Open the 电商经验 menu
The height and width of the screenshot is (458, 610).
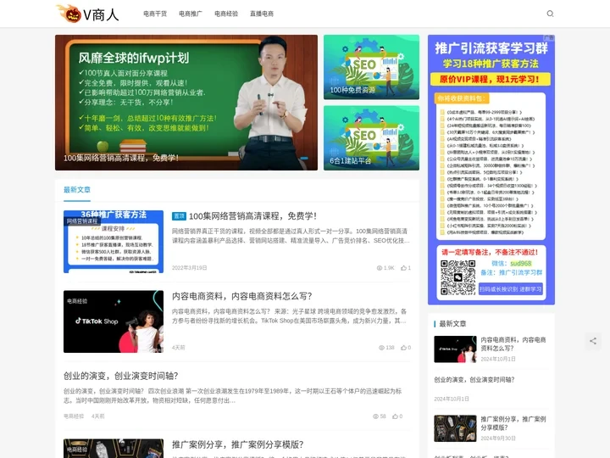click(x=226, y=14)
